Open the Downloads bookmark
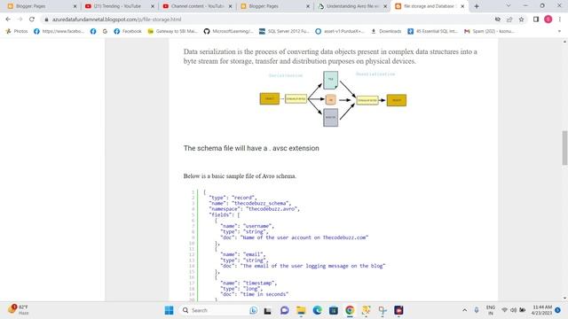The image size is (568, 319). [x=386, y=31]
